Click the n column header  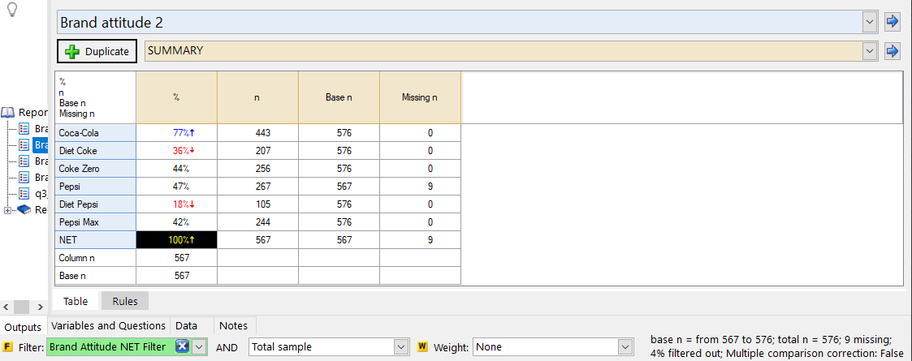(257, 97)
